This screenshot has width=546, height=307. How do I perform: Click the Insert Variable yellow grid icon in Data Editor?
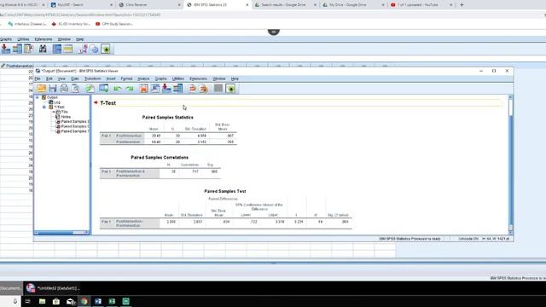pos(68,49)
